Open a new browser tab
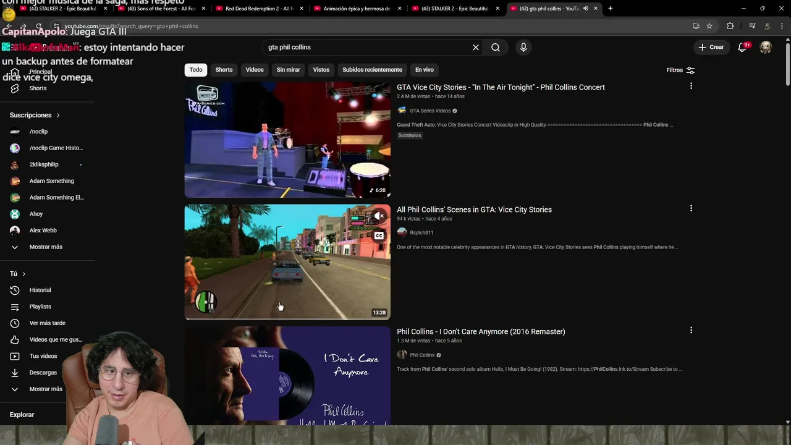 click(x=611, y=9)
